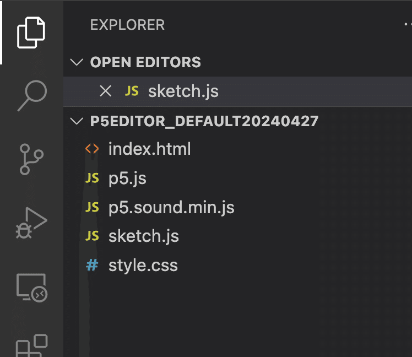
Task: Select sketch.js under Open Editors
Action: 237,91
